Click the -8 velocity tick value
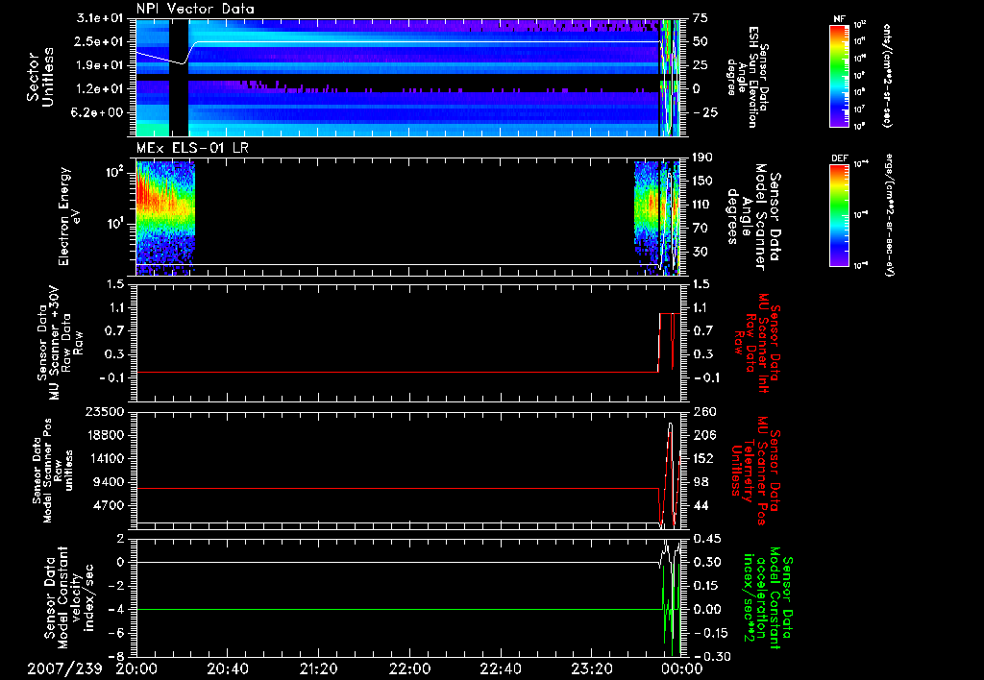 pyautogui.click(x=115, y=657)
